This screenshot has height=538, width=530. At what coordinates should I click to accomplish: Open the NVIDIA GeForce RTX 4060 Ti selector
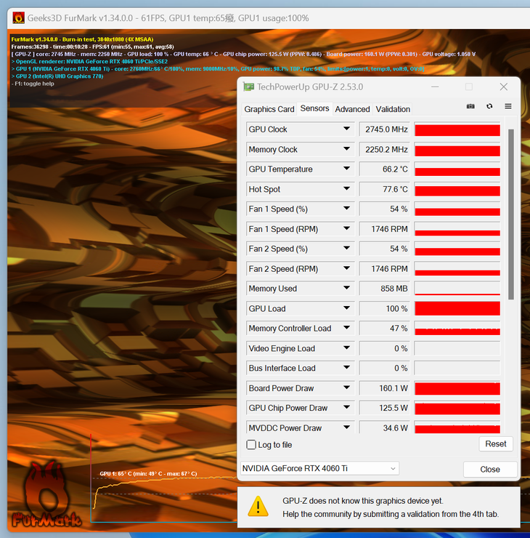pyautogui.click(x=319, y=469)
